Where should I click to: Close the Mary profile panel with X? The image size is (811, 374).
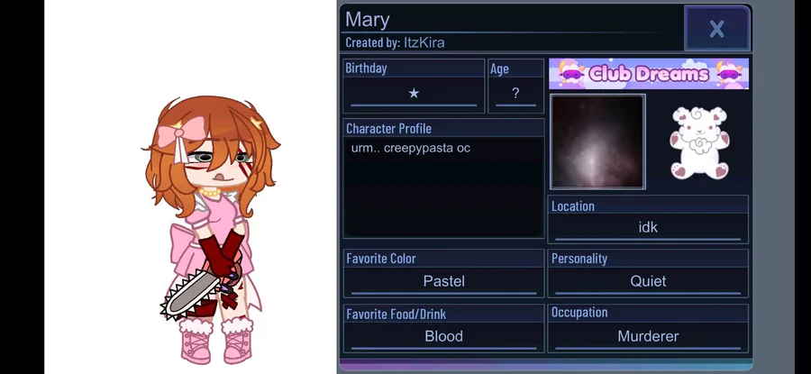[x=717, y=29]
